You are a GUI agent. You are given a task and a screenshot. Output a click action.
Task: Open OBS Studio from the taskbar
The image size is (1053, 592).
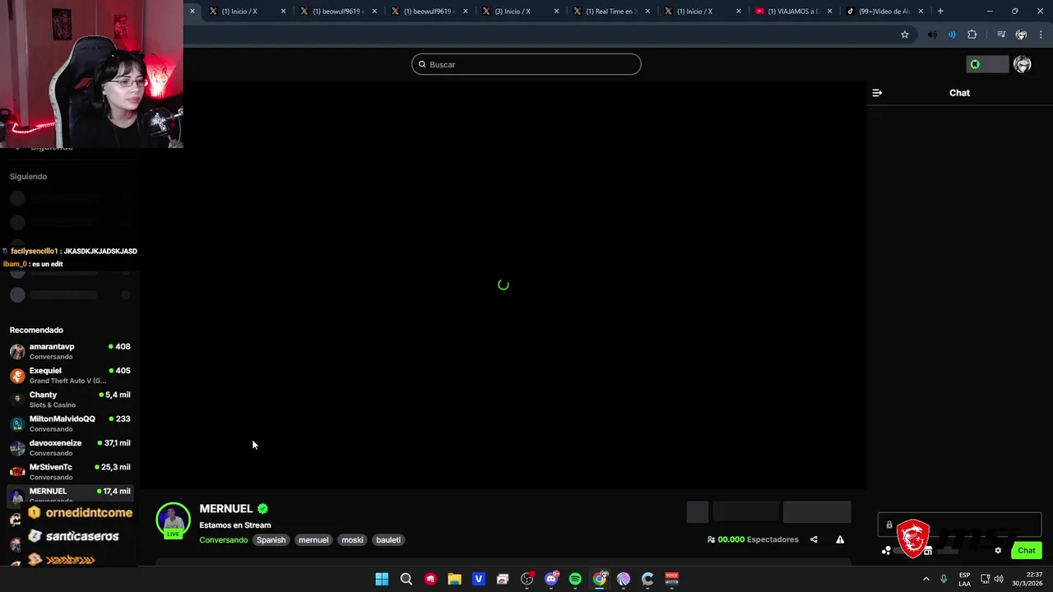tap(527, 579)
